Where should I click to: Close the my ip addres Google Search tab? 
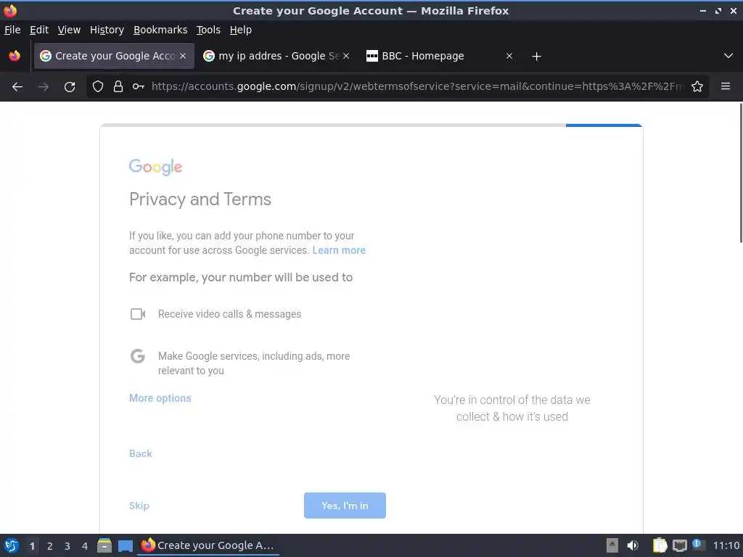346,56
